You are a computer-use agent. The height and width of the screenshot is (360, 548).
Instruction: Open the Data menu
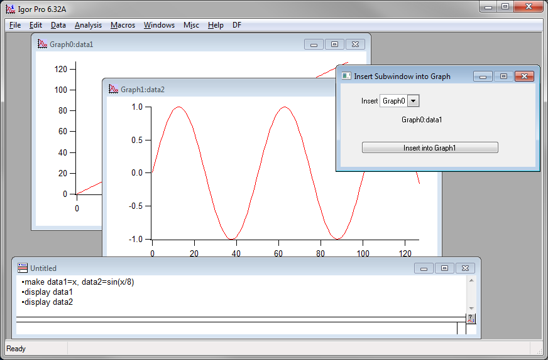coord(58,25)
